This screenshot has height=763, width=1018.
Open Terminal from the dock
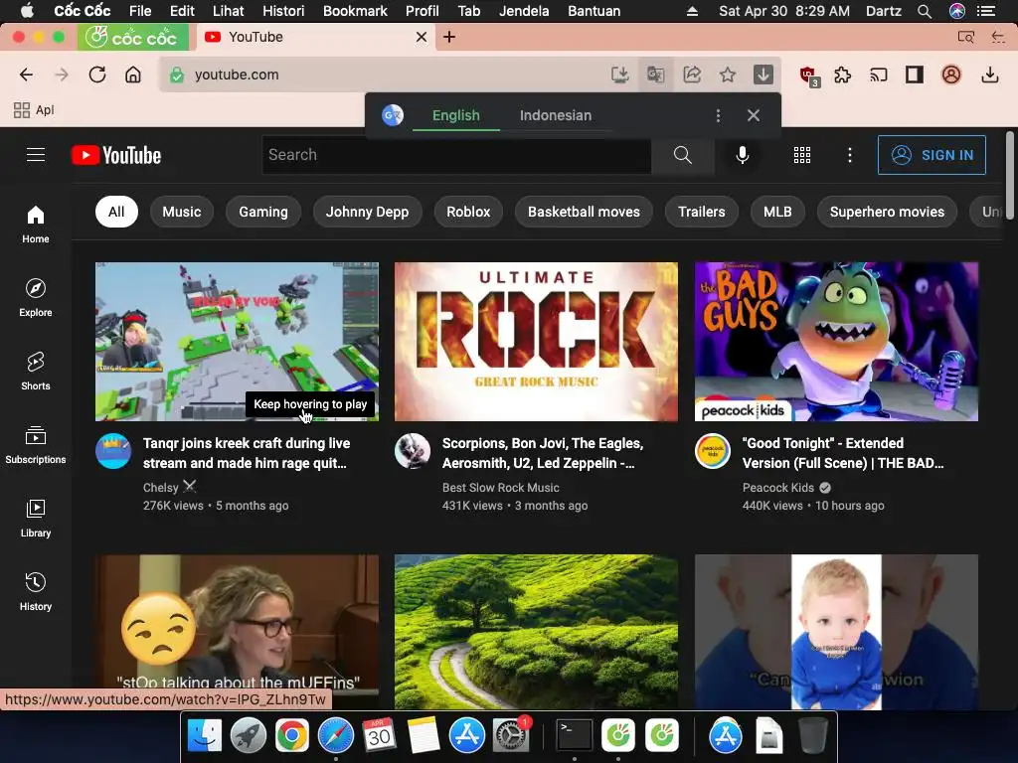[x=575, y=736]
